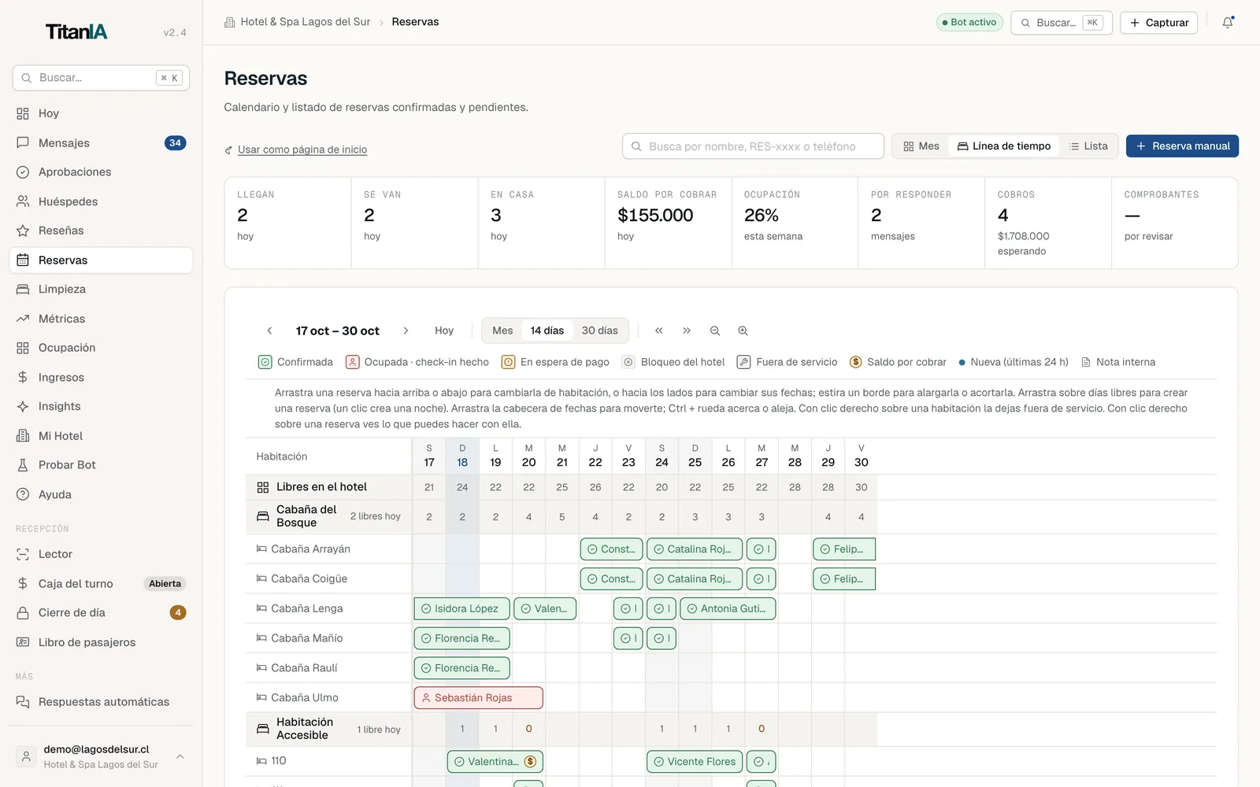
Task: Open Aprobaciones in sidebar
Action: click(x=101, y=172)
